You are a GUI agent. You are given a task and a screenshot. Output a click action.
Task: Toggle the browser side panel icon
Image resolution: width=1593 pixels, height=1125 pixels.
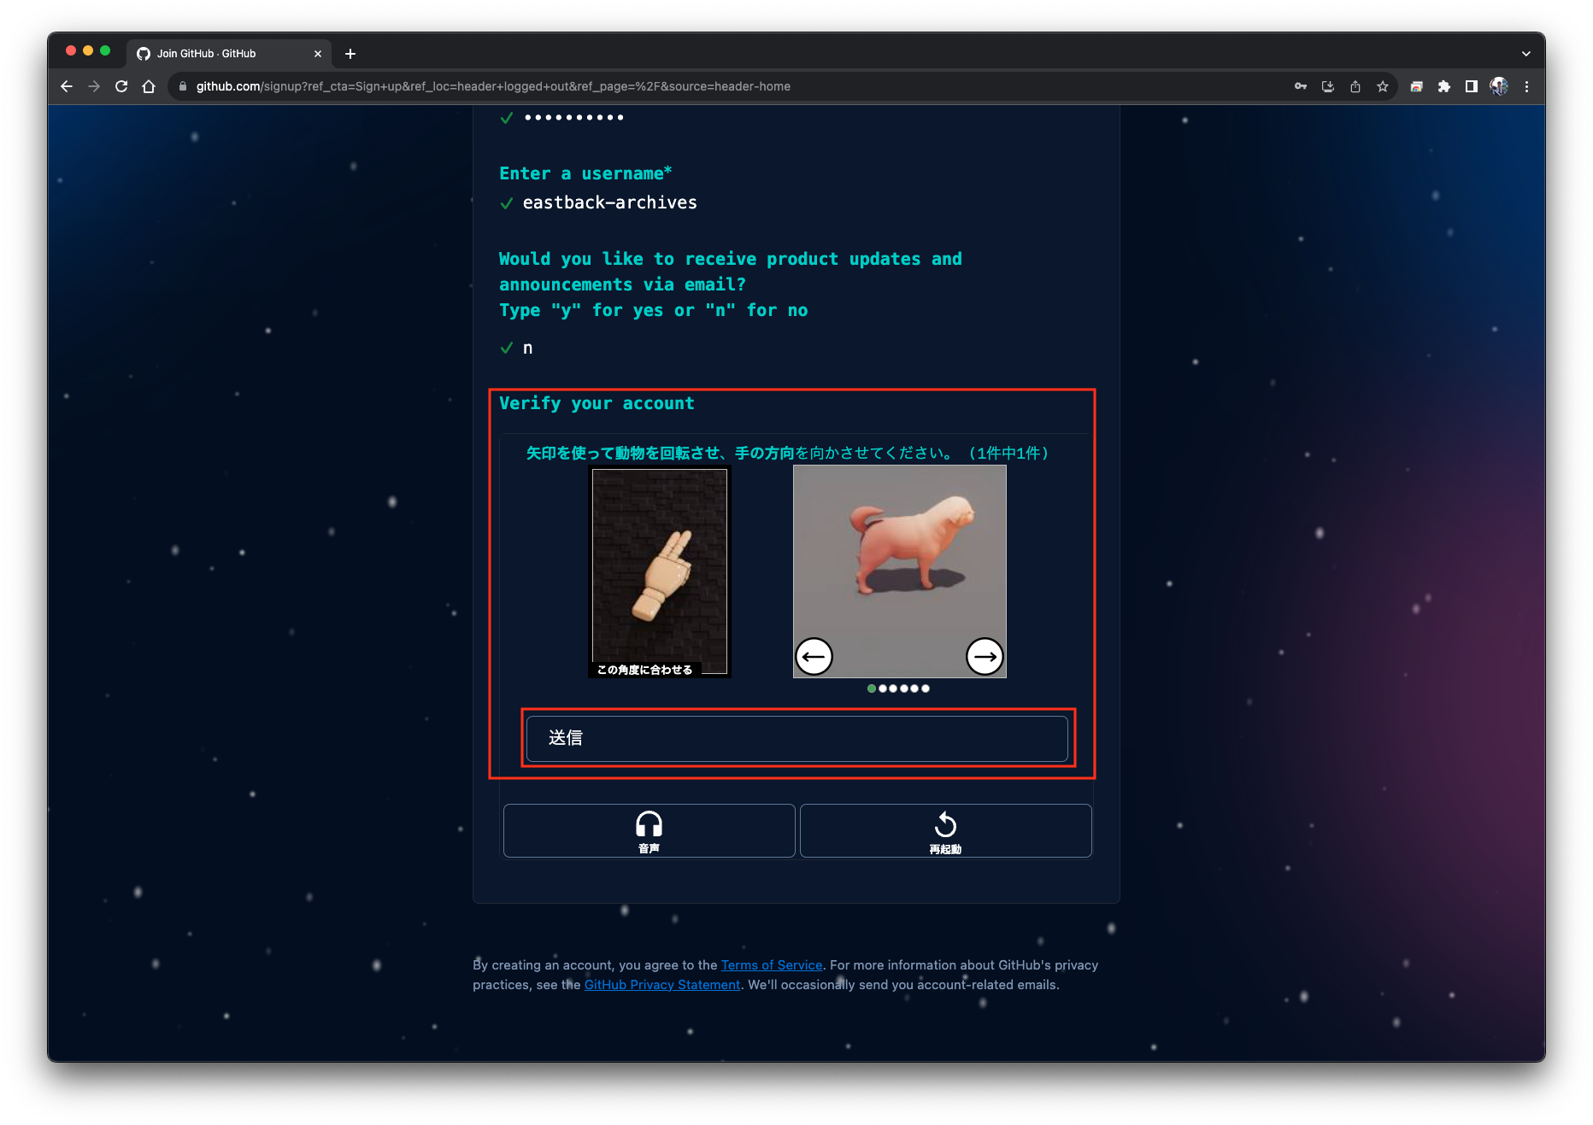pos(1472,86)
